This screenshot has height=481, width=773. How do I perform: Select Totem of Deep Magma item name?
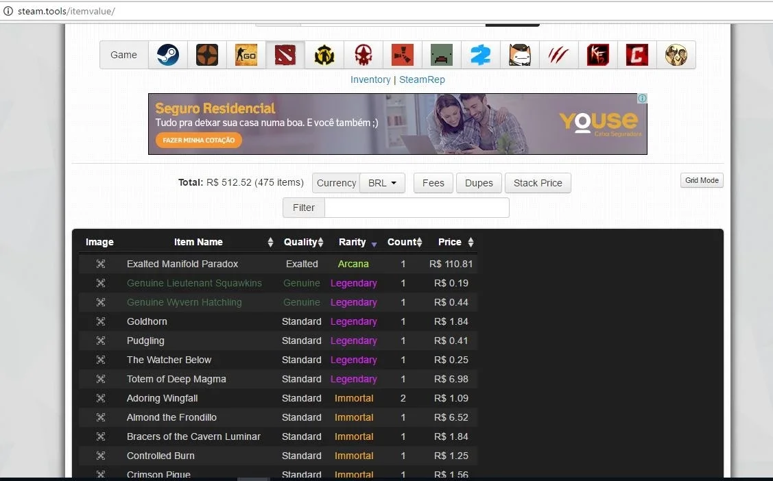176,379
